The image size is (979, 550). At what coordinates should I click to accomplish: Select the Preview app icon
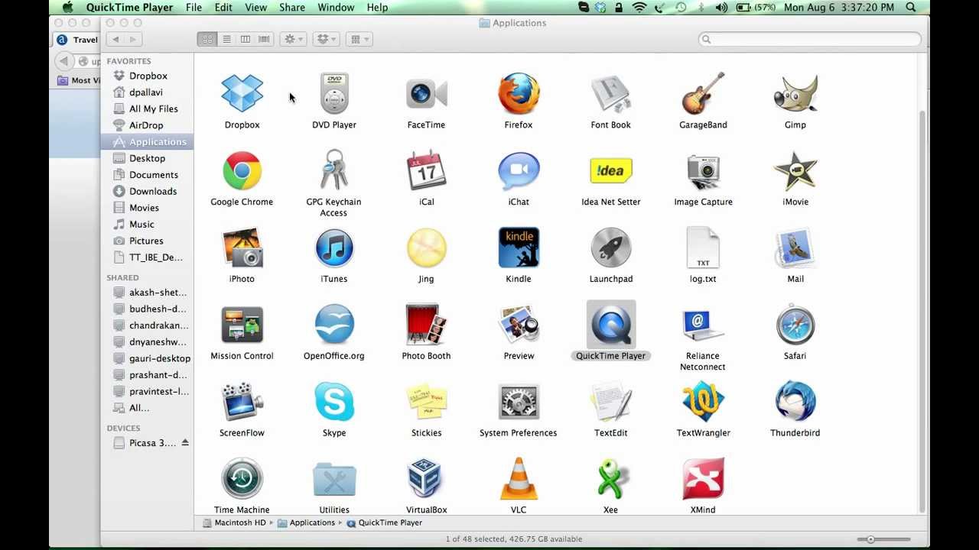click(x=519, y=325)
